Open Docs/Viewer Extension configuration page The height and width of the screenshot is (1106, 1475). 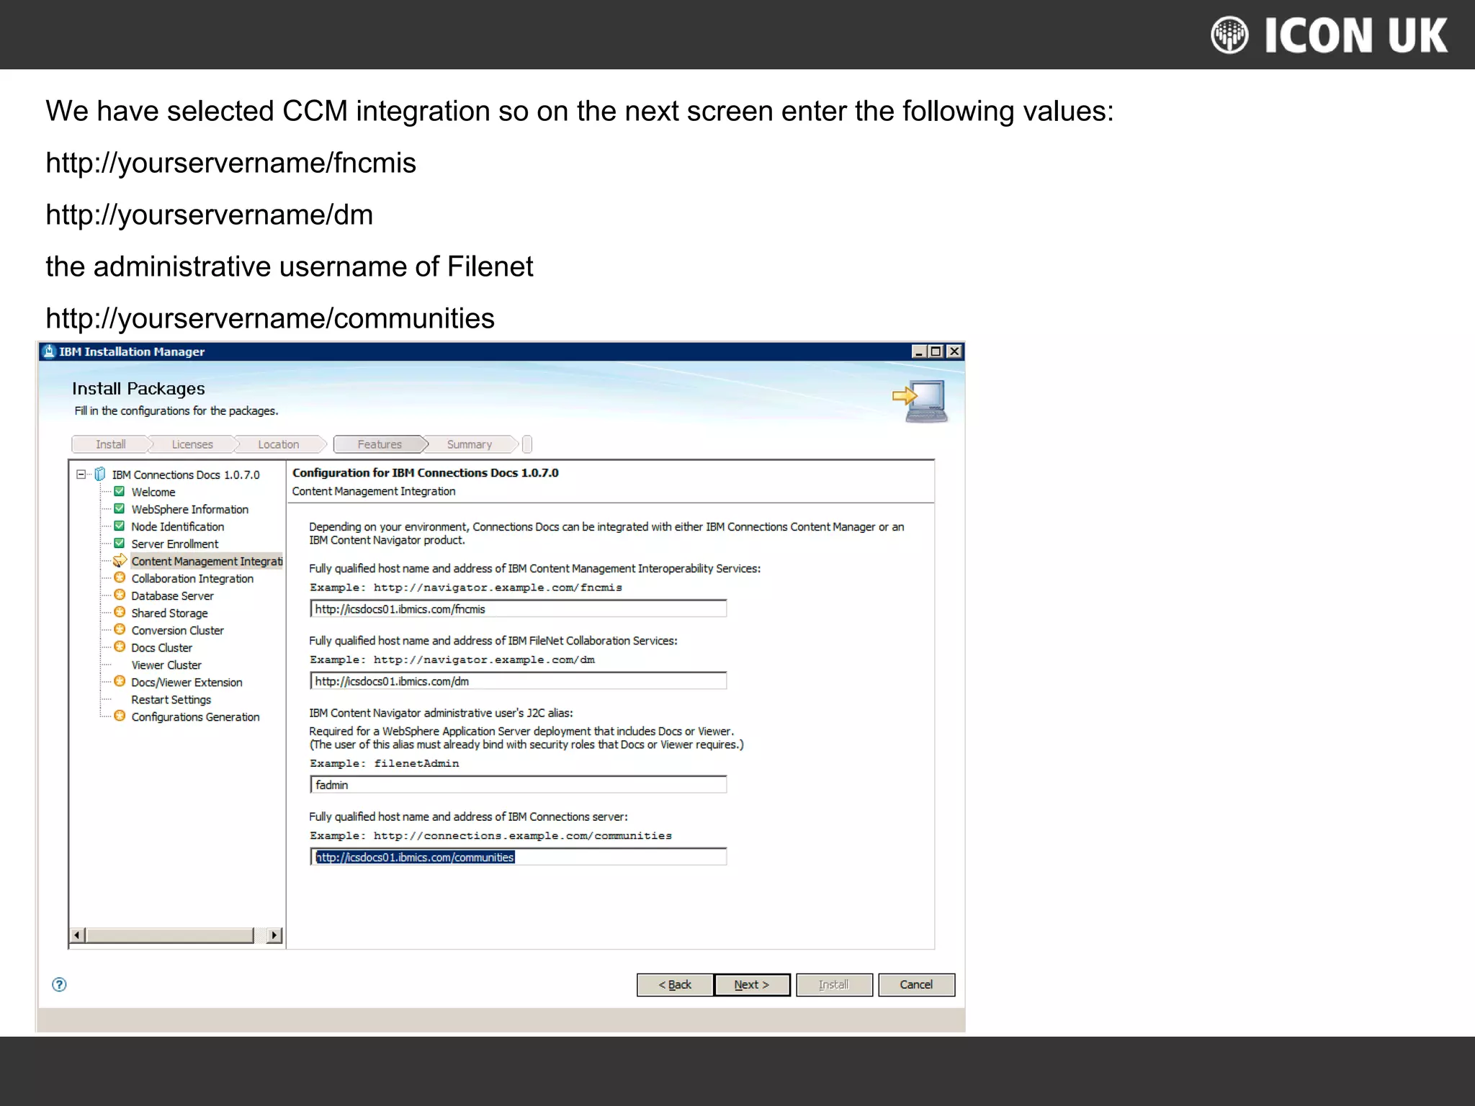pyautogui.click(x=187, y=682)
